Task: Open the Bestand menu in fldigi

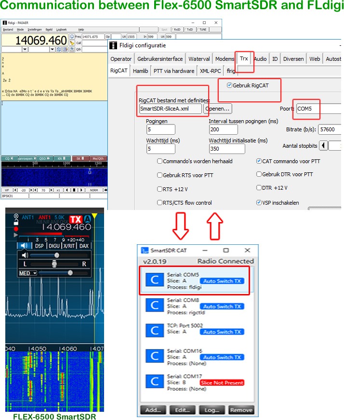Action: click(8, 29)
